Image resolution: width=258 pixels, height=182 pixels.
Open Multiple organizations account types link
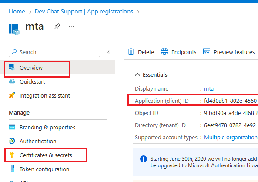click(x=231, y=137)
